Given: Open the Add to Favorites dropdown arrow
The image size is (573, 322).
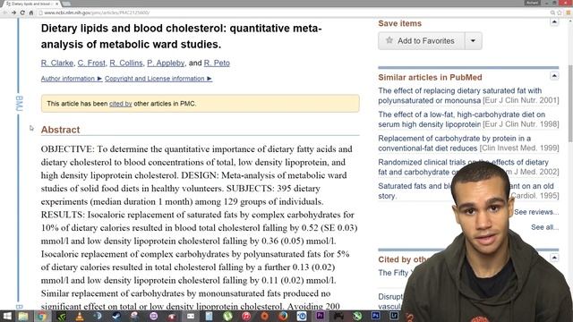Looking at the screenshot, I should tap(474, 41).
